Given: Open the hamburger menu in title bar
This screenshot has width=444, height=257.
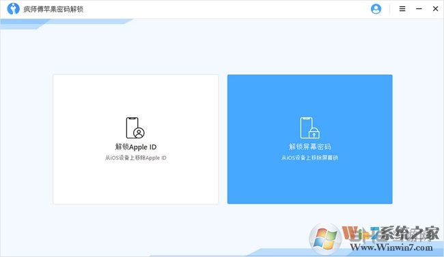Looking at the screenshot, I should [x=402, y=9].
